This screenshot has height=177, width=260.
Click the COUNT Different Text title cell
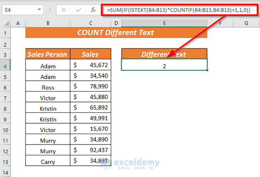pos(116,32)
